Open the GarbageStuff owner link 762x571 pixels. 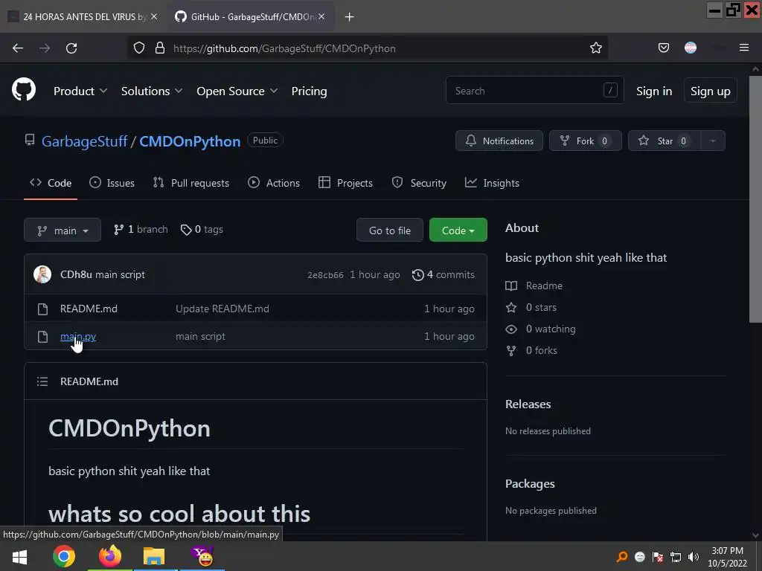pos(85,141)
